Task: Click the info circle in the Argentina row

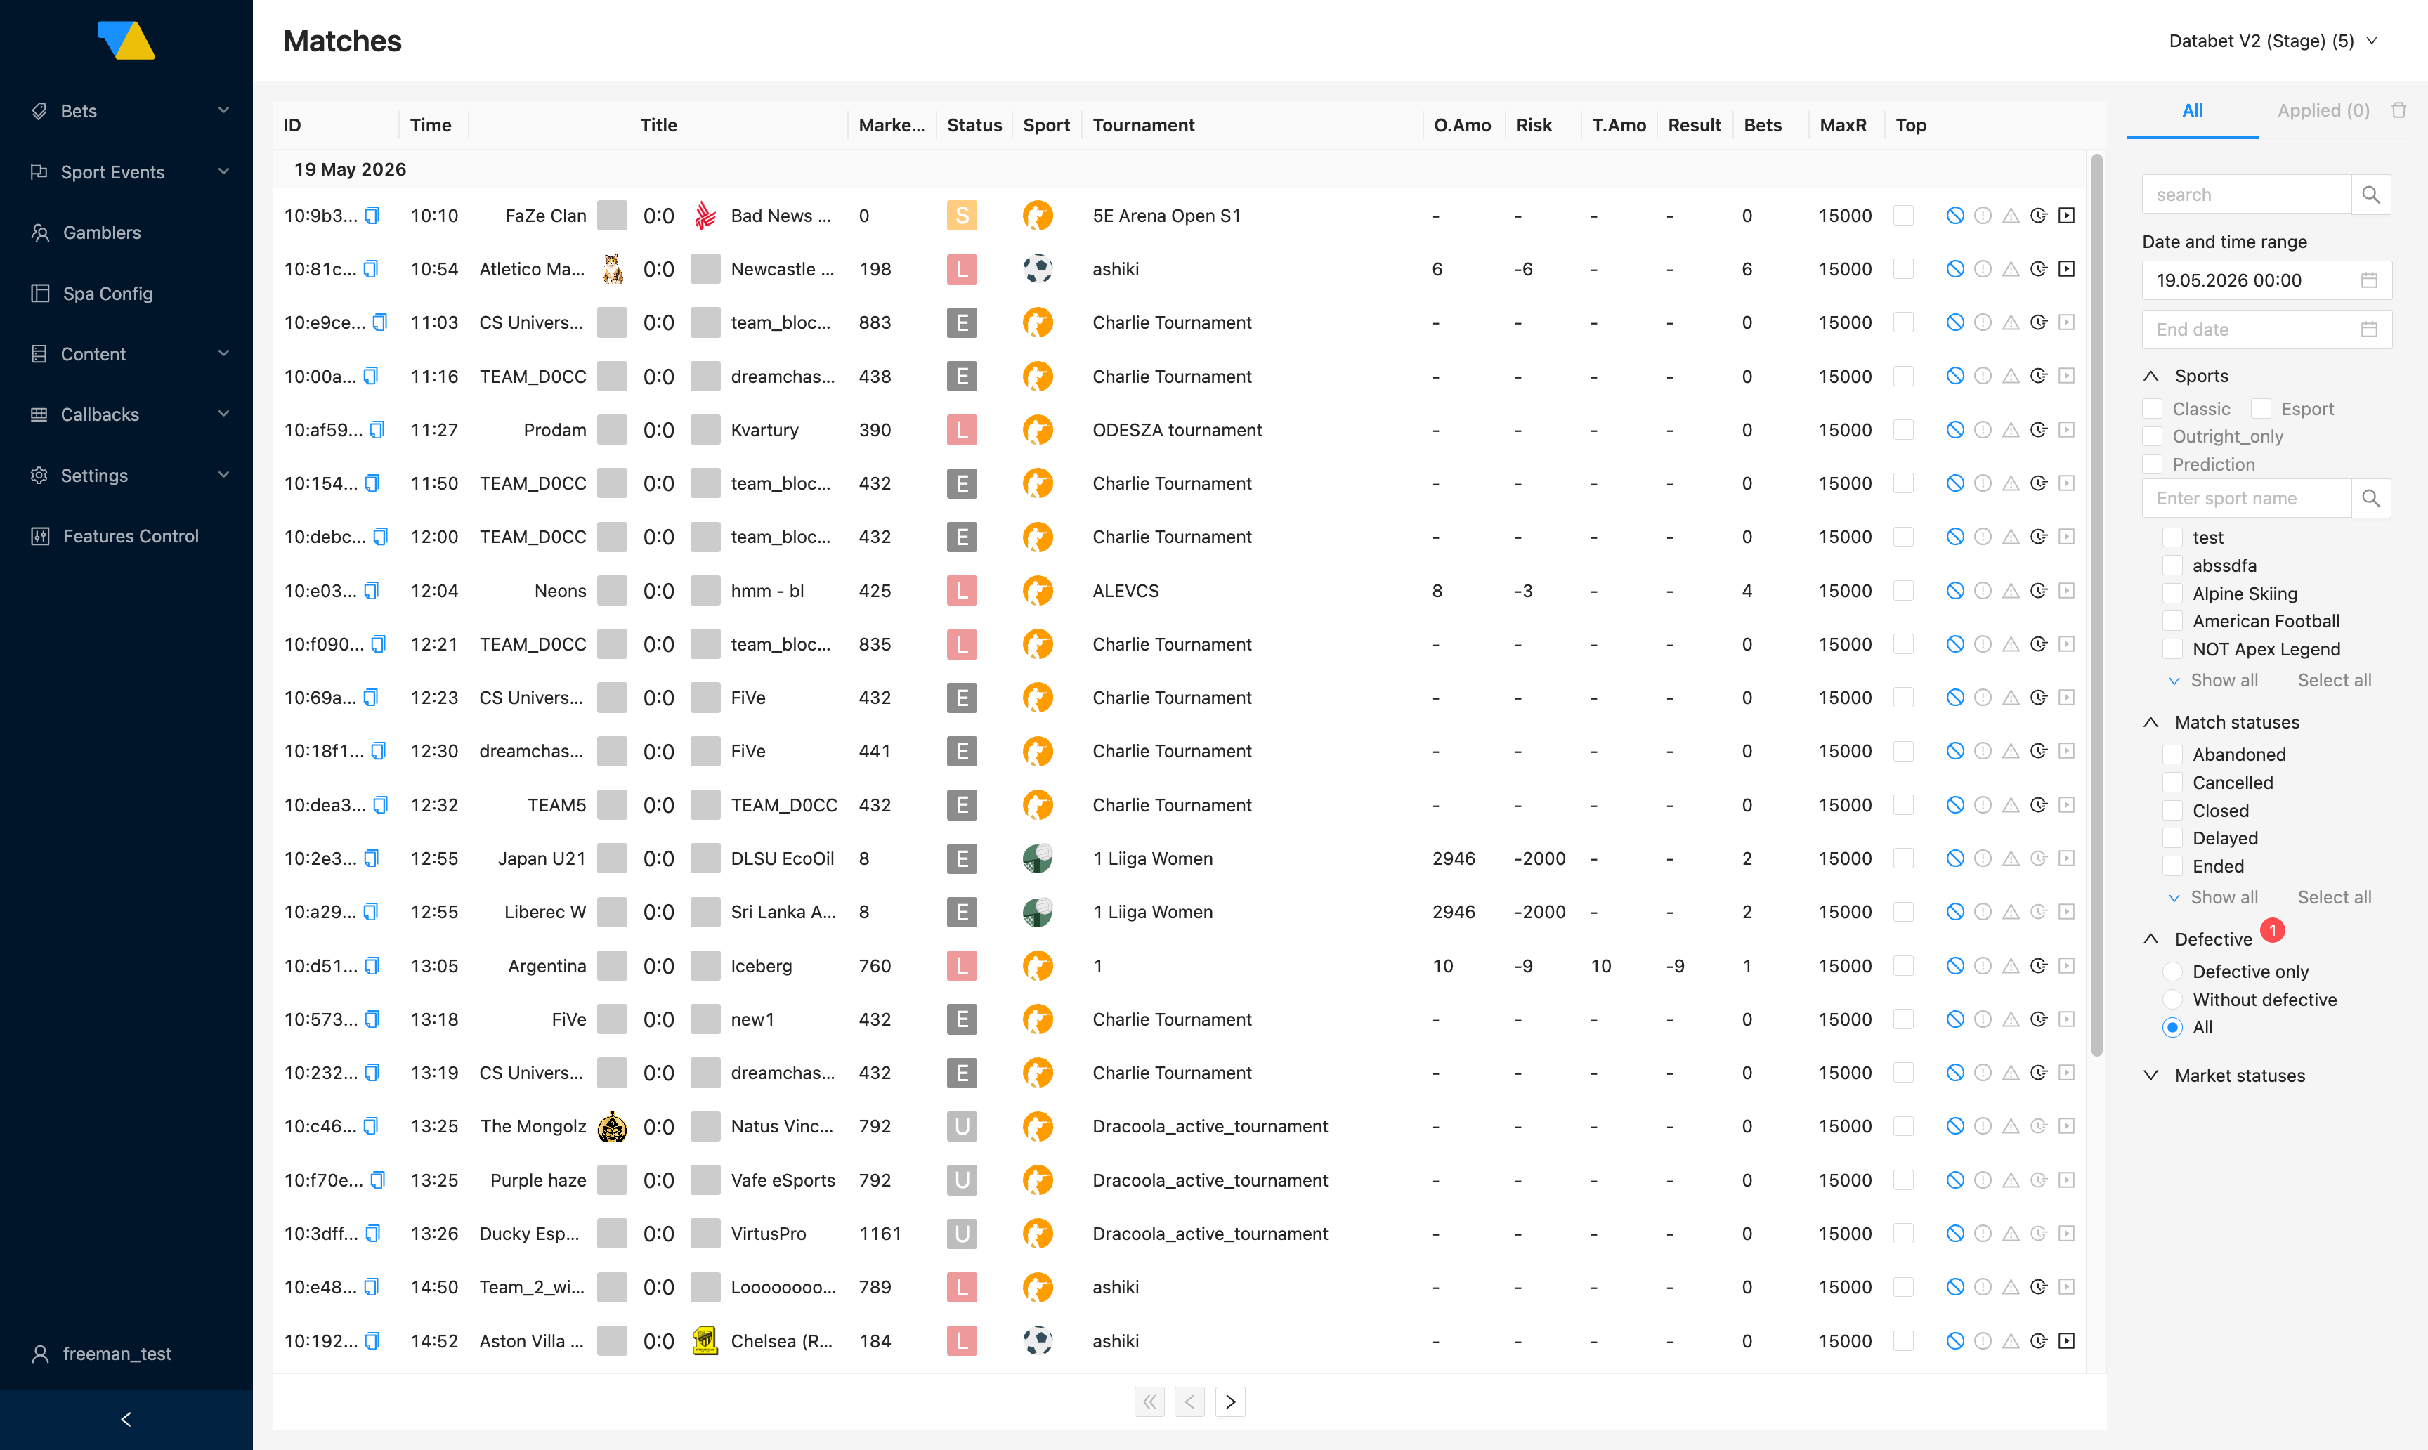Action: click(x=1983, y=965)
